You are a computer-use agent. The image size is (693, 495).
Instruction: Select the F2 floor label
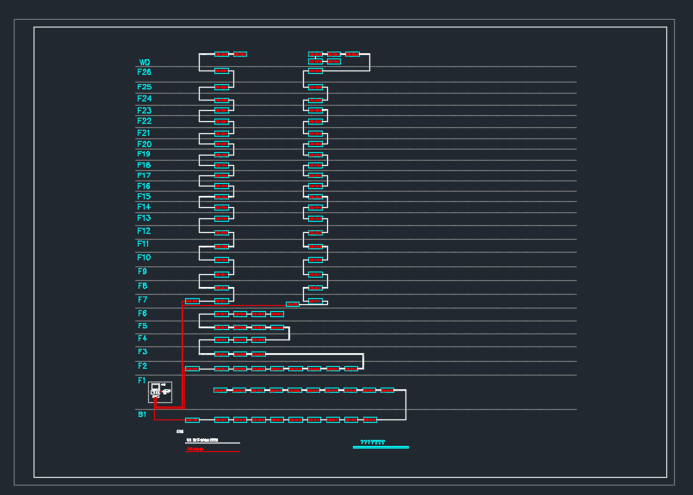tap(142, 366)
